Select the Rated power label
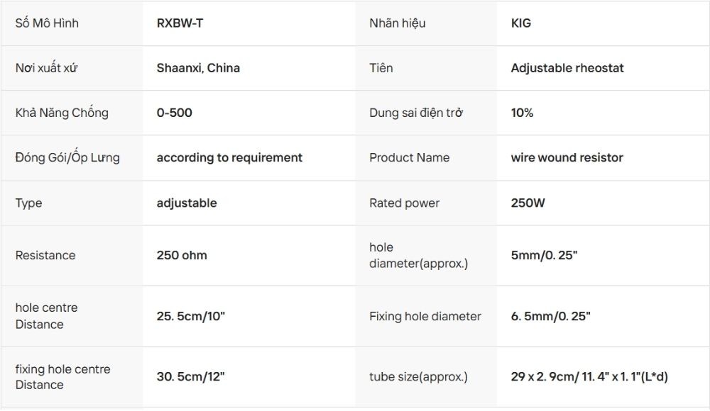 [x=405, y=203]
